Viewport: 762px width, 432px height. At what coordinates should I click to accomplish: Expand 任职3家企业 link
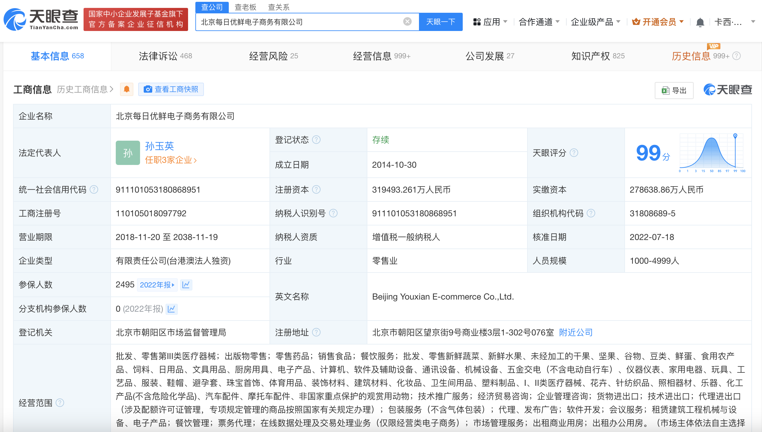(x=171, y=160)
